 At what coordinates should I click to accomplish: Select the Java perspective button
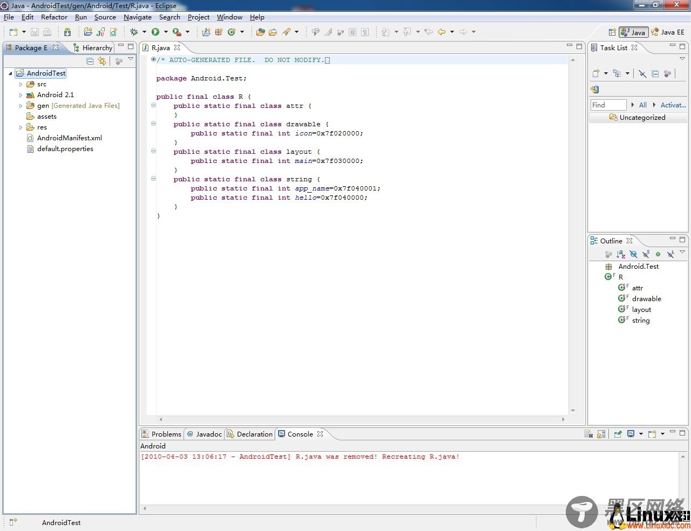tap(633, 32)
